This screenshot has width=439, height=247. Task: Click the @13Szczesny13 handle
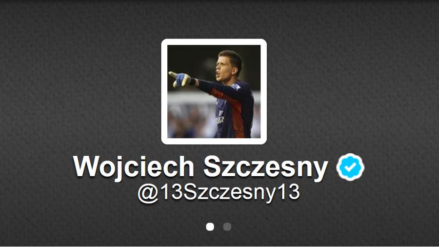click(219, 193)
